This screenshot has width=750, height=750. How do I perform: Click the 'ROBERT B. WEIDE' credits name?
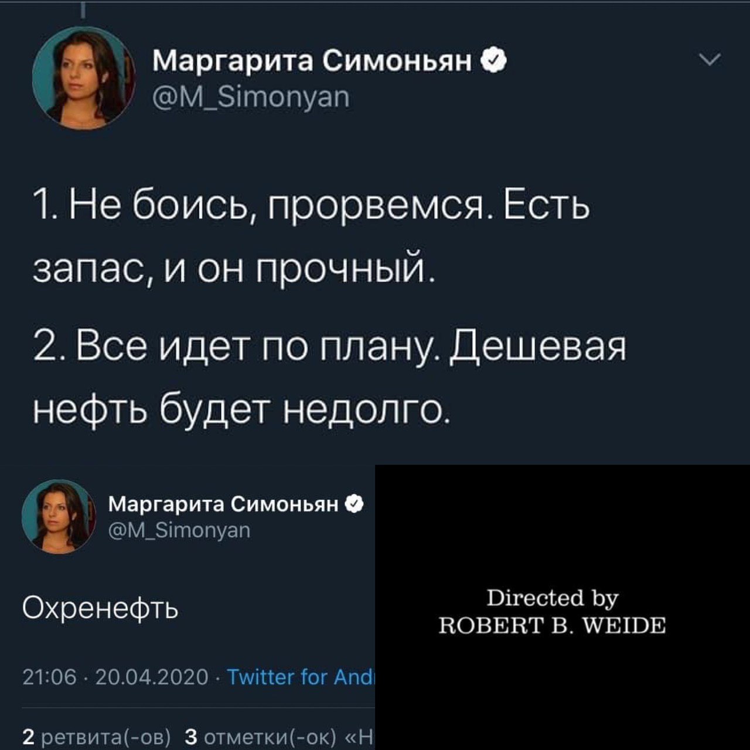click(553, 626)
